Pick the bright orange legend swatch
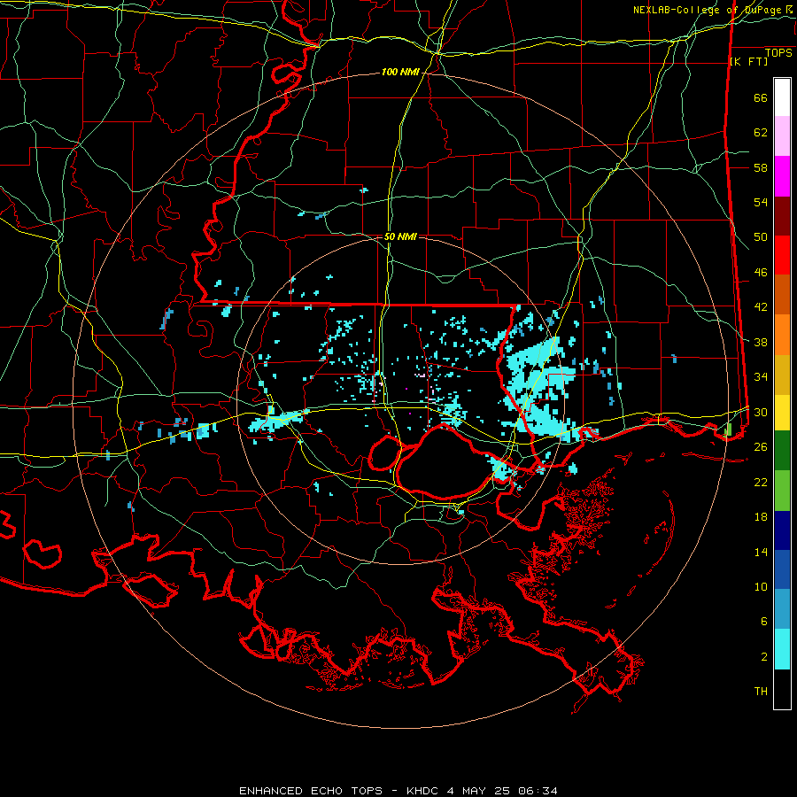This screenshot has width=797, height=797. tap(782, 335)
